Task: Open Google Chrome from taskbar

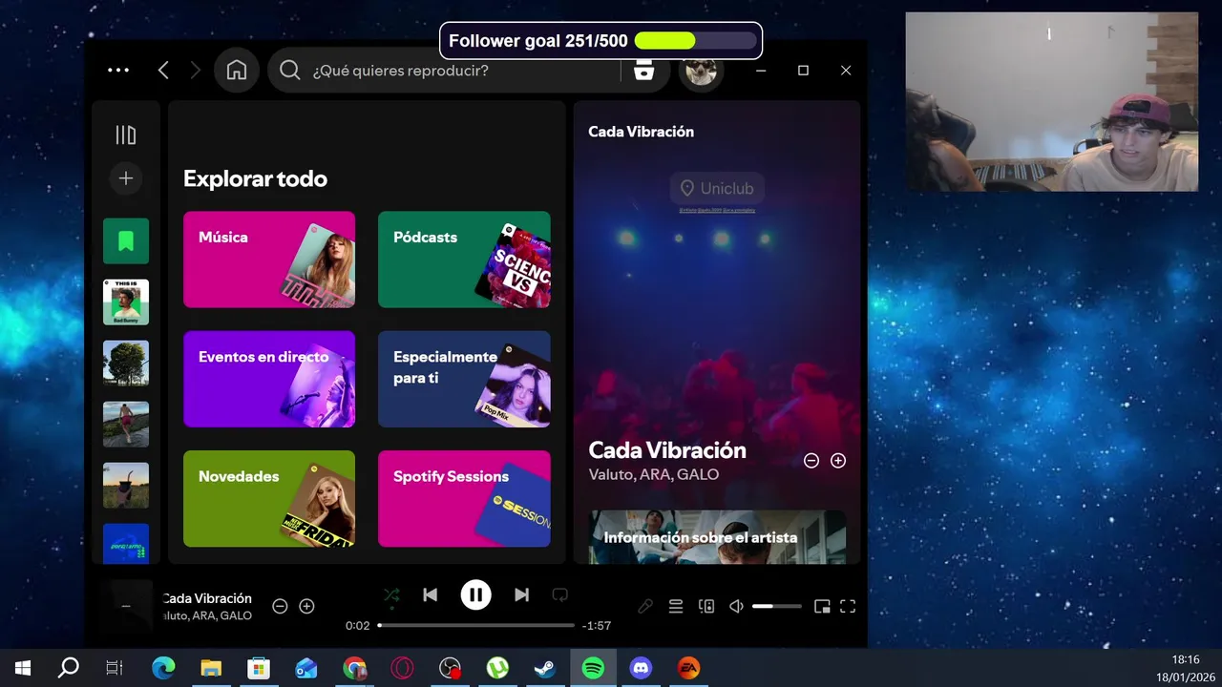Action: 354,668
